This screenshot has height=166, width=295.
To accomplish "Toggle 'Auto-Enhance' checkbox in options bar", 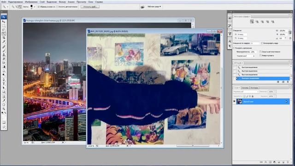I will click(x=57, y=7).
